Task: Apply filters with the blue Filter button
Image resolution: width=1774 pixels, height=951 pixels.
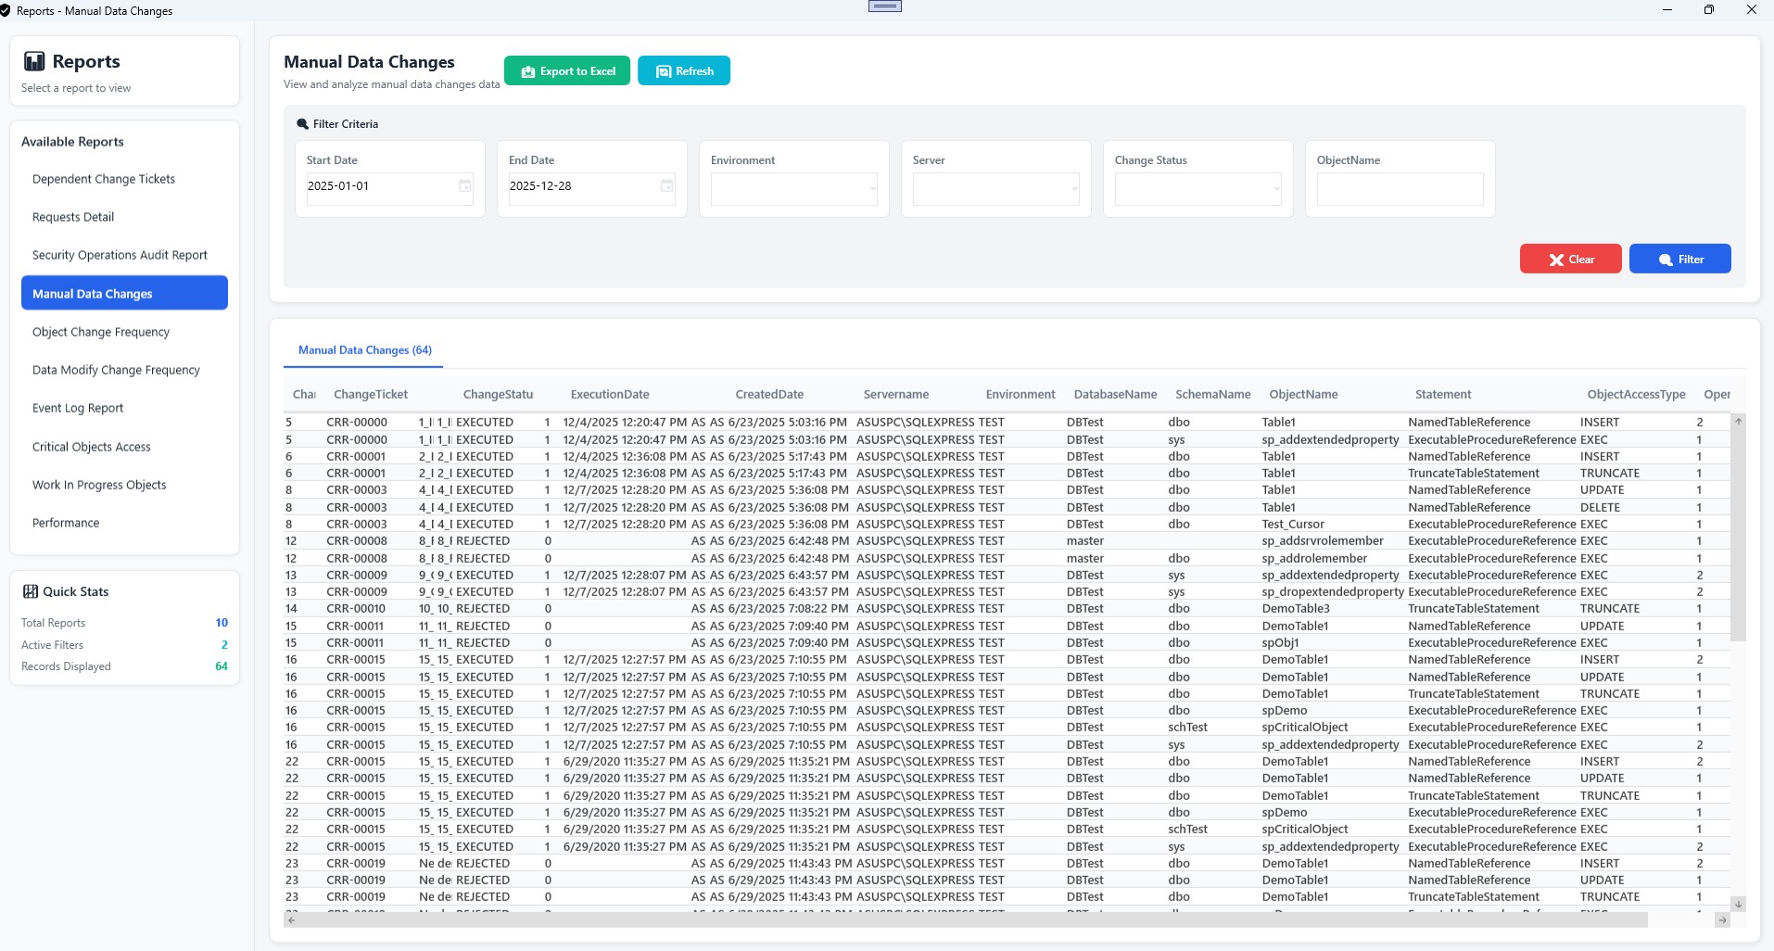Action: [1679, 260]
